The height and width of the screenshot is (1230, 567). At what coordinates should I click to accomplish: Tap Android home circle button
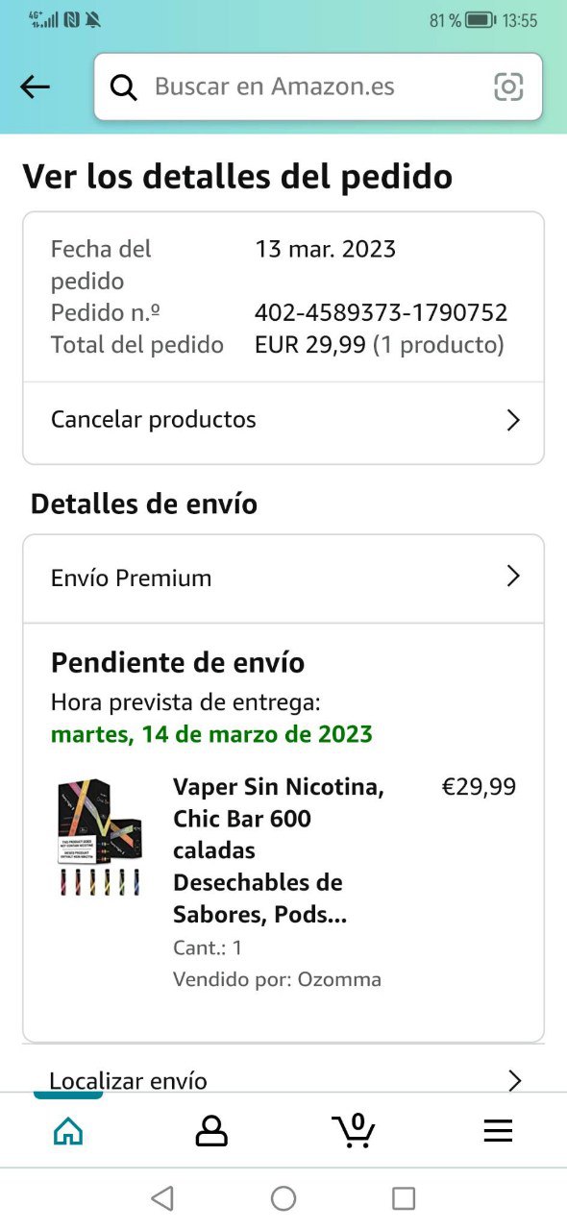pos(283,1197)
